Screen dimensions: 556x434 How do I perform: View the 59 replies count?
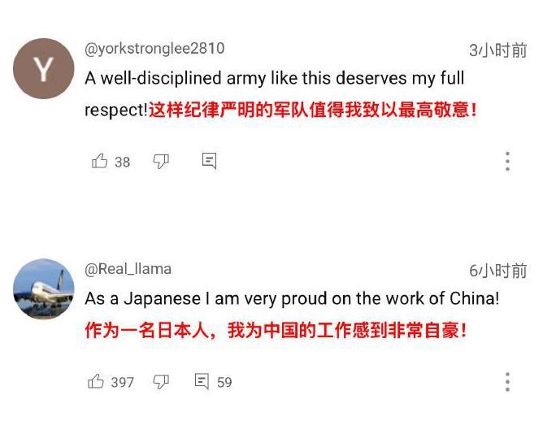click(224, 382)
